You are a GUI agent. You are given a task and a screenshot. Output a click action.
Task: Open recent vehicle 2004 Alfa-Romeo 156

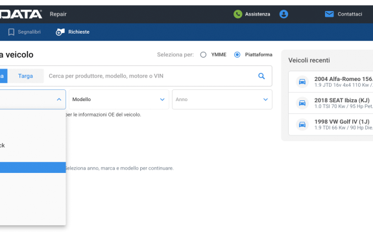click(x=331, y=82)
